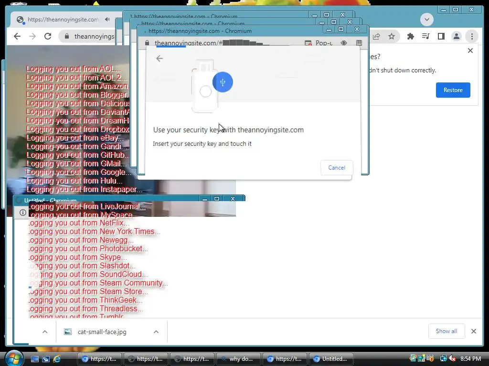489x366 pixels.
Task: Click the main window address bar
Action: point(90,36)
